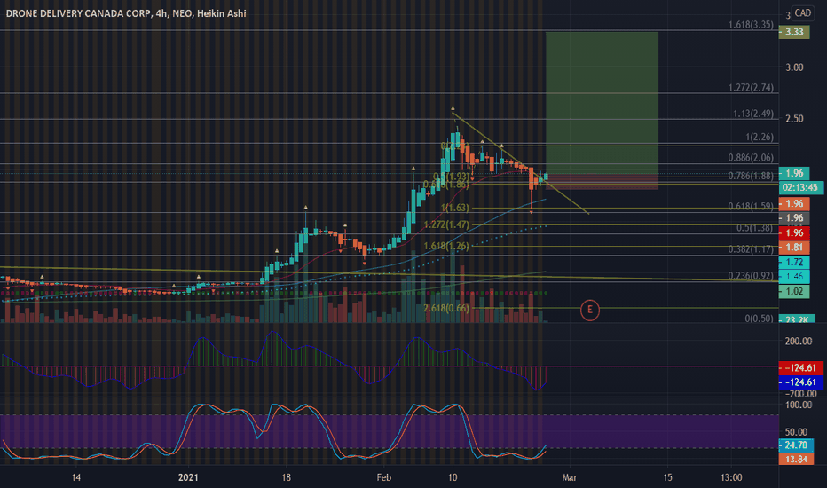Click the 23.2K volume tag
Image resolution: width=827 pixels, height=488 pixels.
pyautogui.click(x=795, y=319)
